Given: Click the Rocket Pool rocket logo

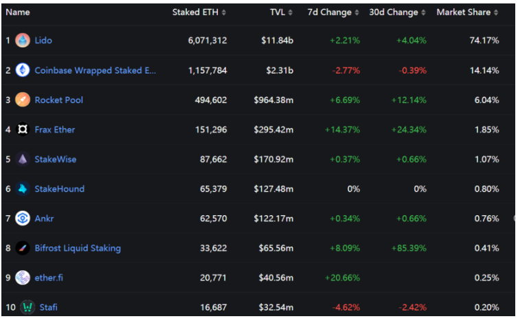Looking at the screenshot, I should pos(23,100).
